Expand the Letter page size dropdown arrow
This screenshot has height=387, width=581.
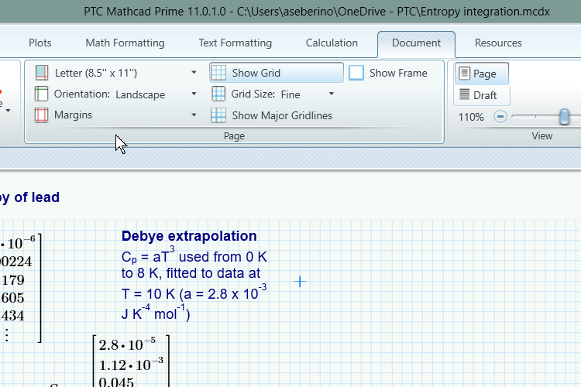(x=194, y=73)
